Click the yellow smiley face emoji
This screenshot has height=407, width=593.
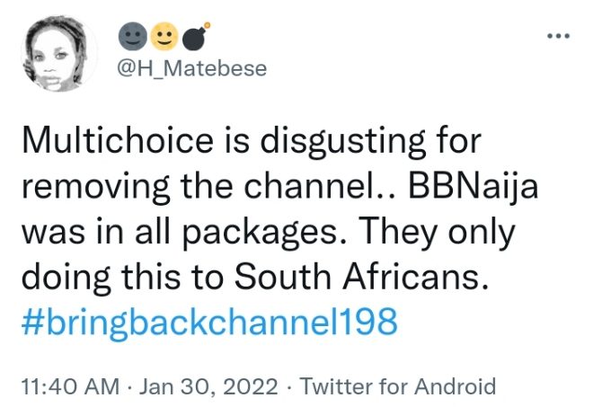tap(163, 37)
